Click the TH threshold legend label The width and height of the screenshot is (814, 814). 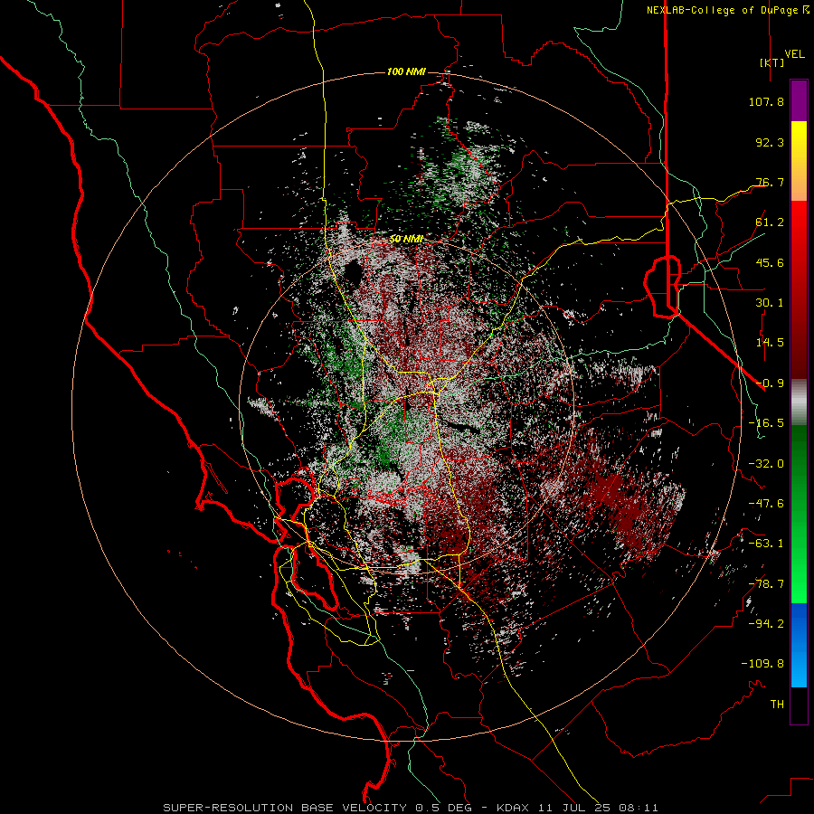click(x=777, y=705)
